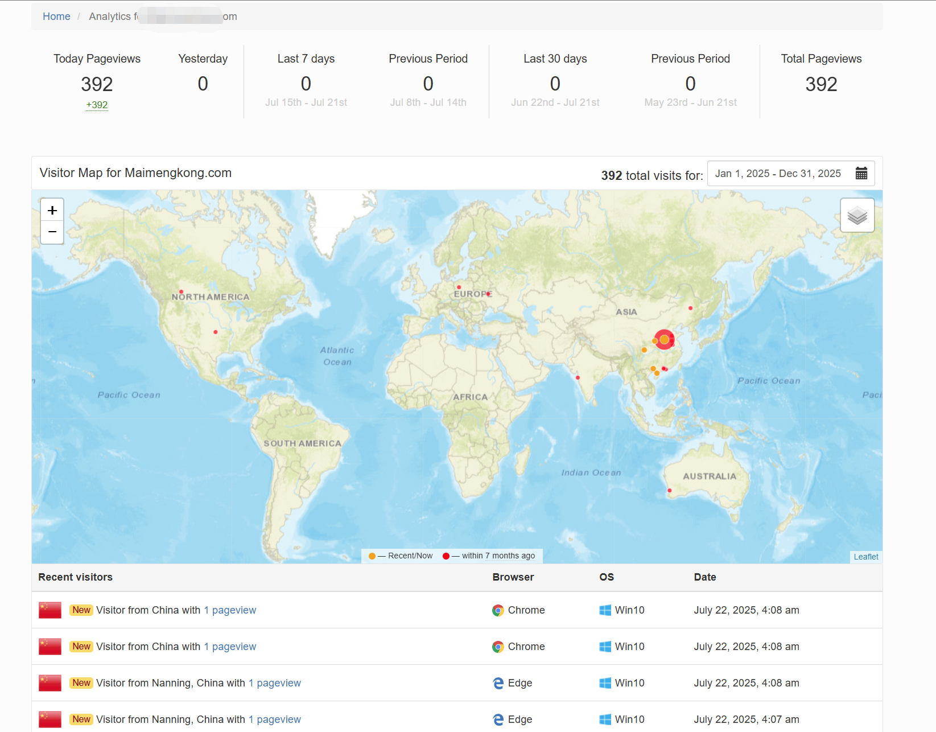The height and width of the screenshot is (732, 936).
Task: Click the Edge icon in third visitor row
Action: pos(498,683)
